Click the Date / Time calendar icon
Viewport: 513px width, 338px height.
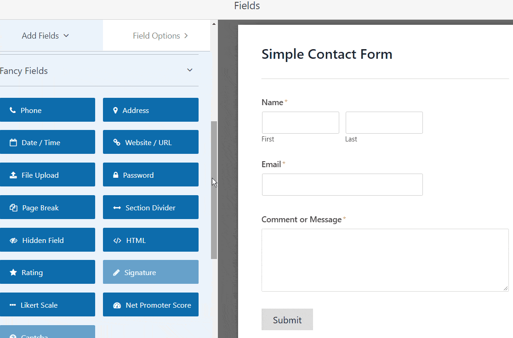[x=13, y=142]
